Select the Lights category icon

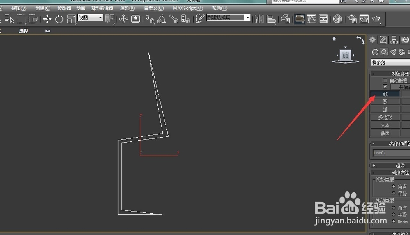click(393, 52)
